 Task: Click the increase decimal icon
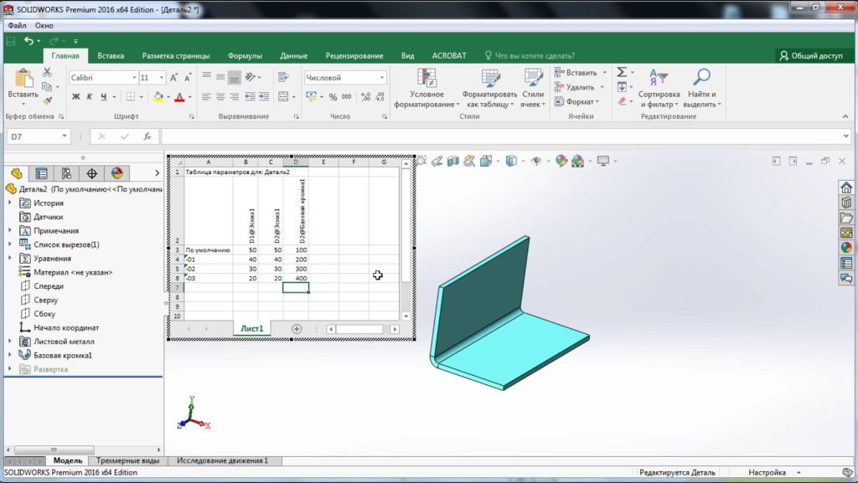coord(365,97)
